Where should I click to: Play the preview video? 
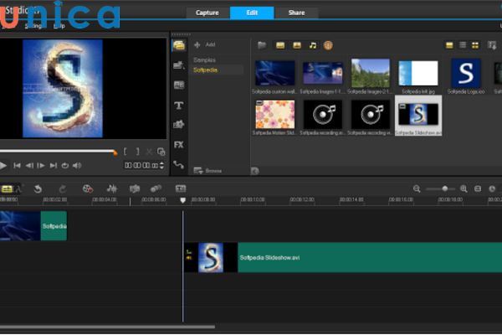[x=3, y=166]
